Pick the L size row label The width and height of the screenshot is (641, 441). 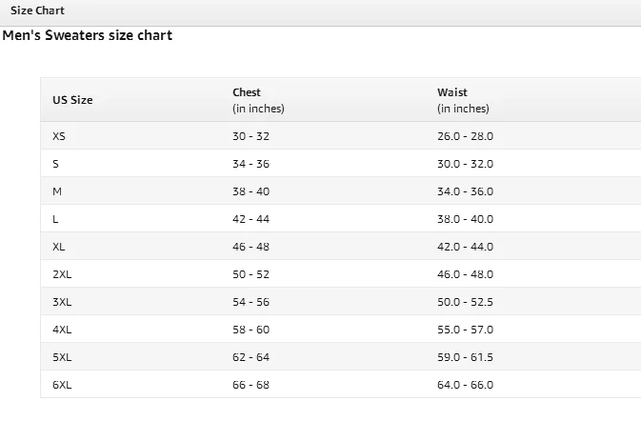click(x=56, y=219)
